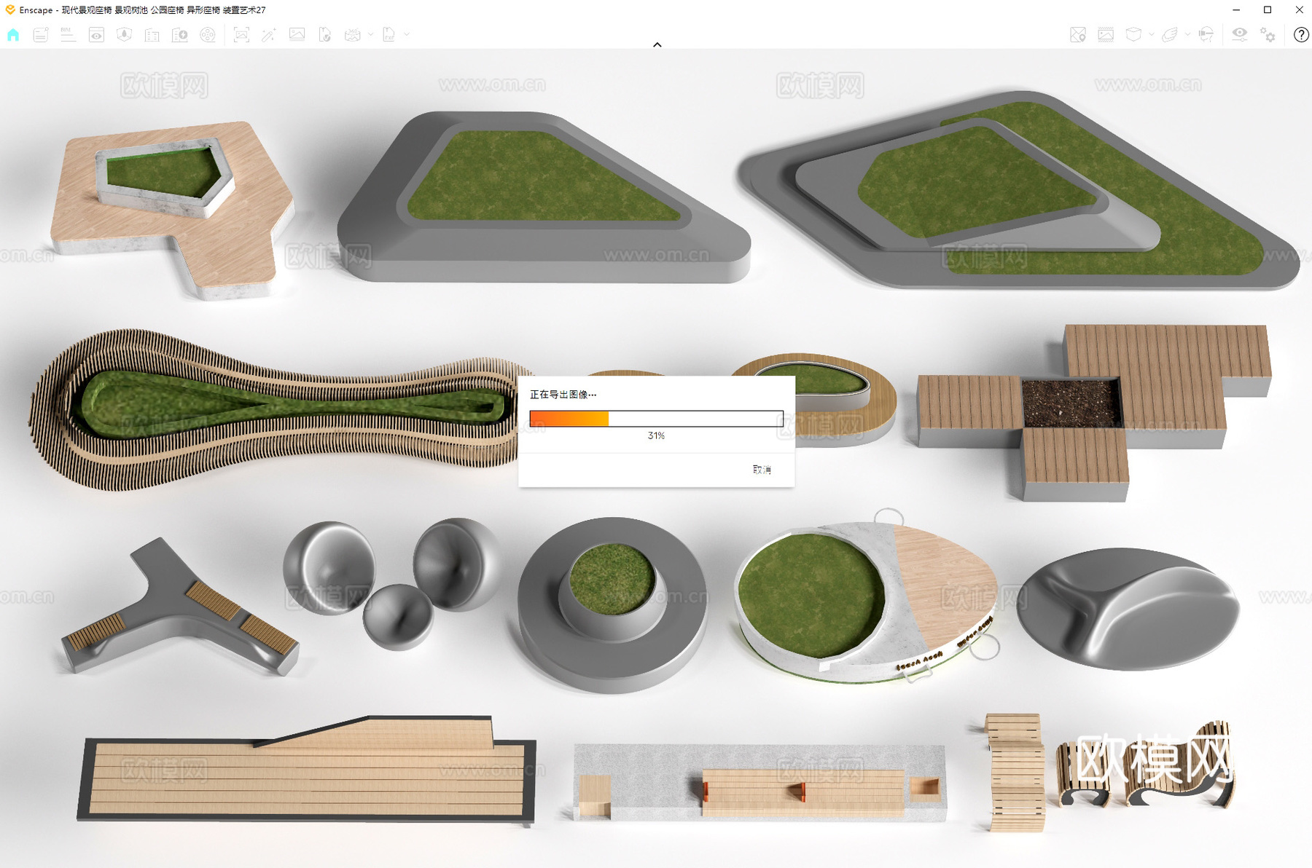Screen dimensions: 1312x868
Task: Click the export progress bar at 31%
Action: pyautogui.click(x=656, y=419)
